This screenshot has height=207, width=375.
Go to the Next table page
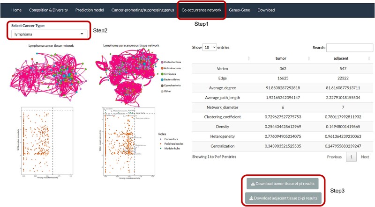pyautogui.click(x=365, y=157)
